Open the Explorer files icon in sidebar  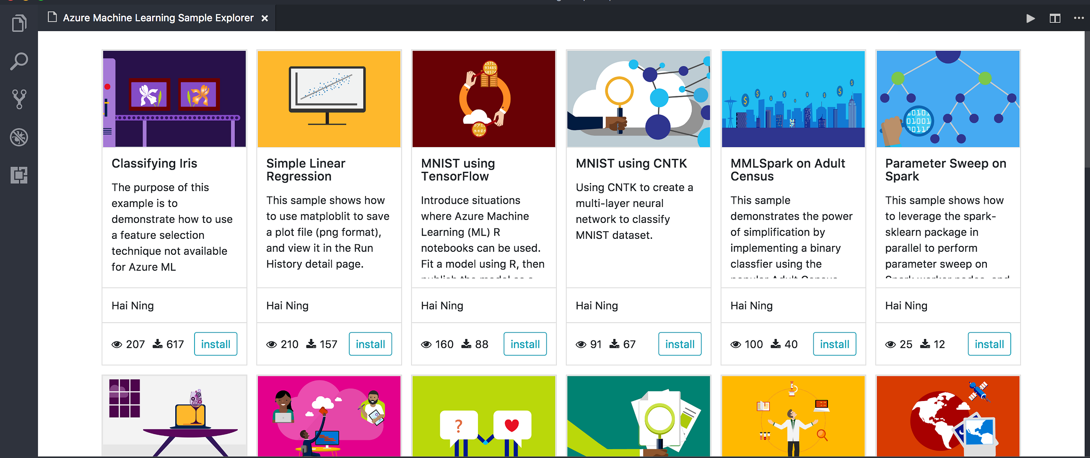click(18, 23)
